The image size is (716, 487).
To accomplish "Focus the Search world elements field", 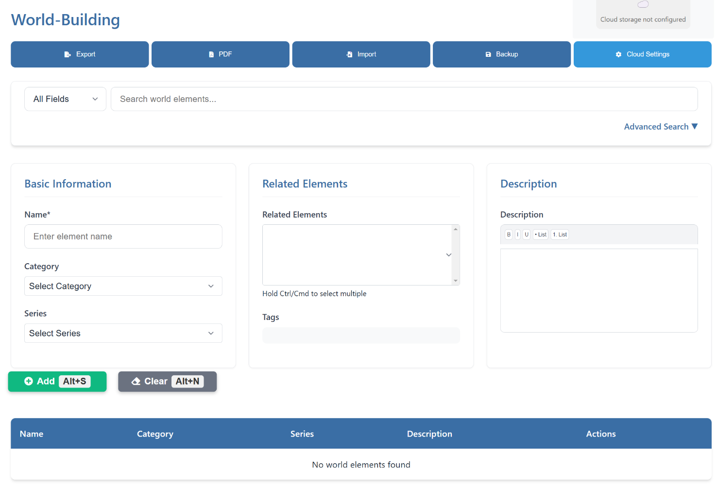I will tap(404, 99).
